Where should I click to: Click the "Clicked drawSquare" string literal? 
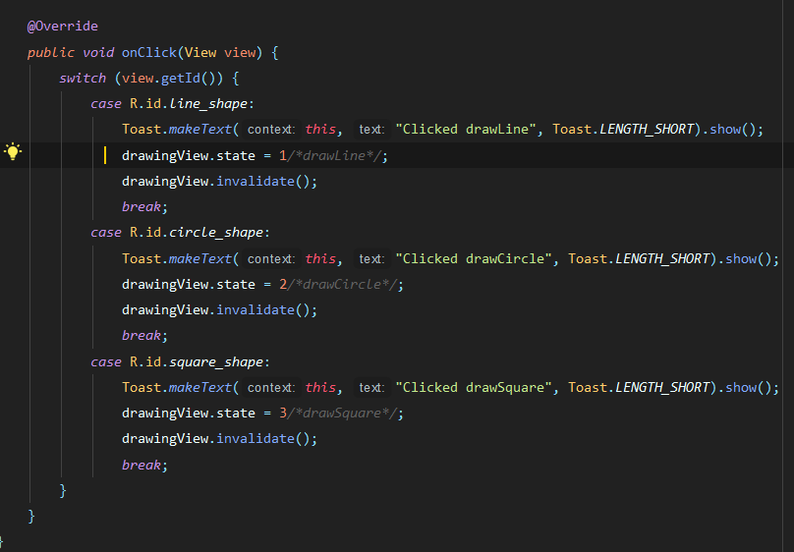click(x=474, y=388)
